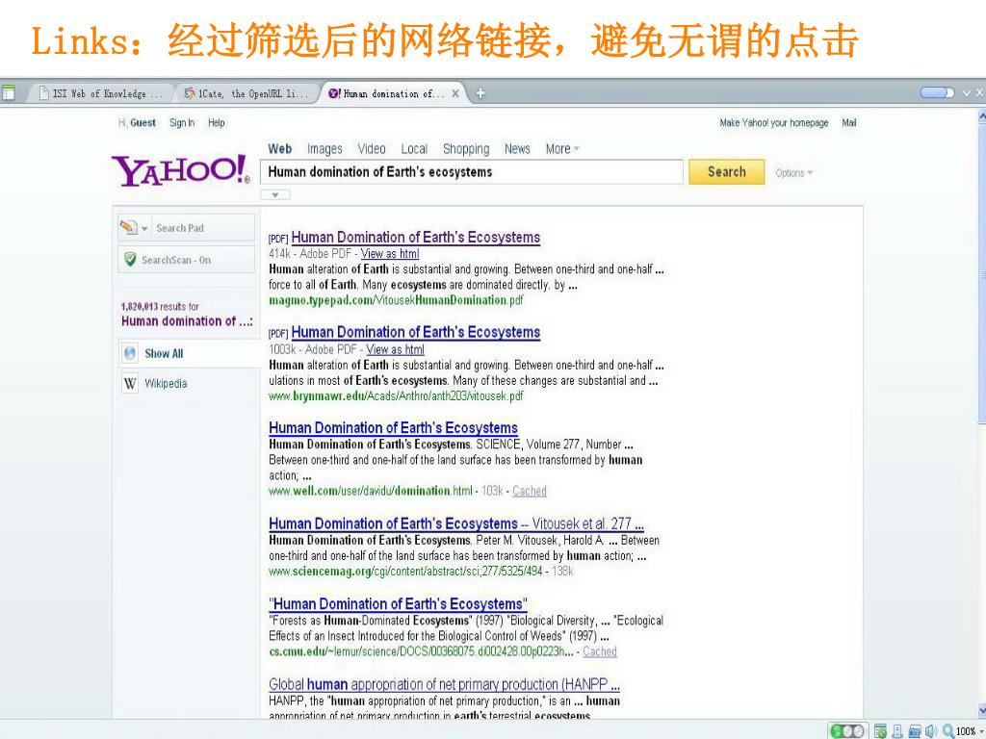Filter results by Wikipedia

[166, 383]
